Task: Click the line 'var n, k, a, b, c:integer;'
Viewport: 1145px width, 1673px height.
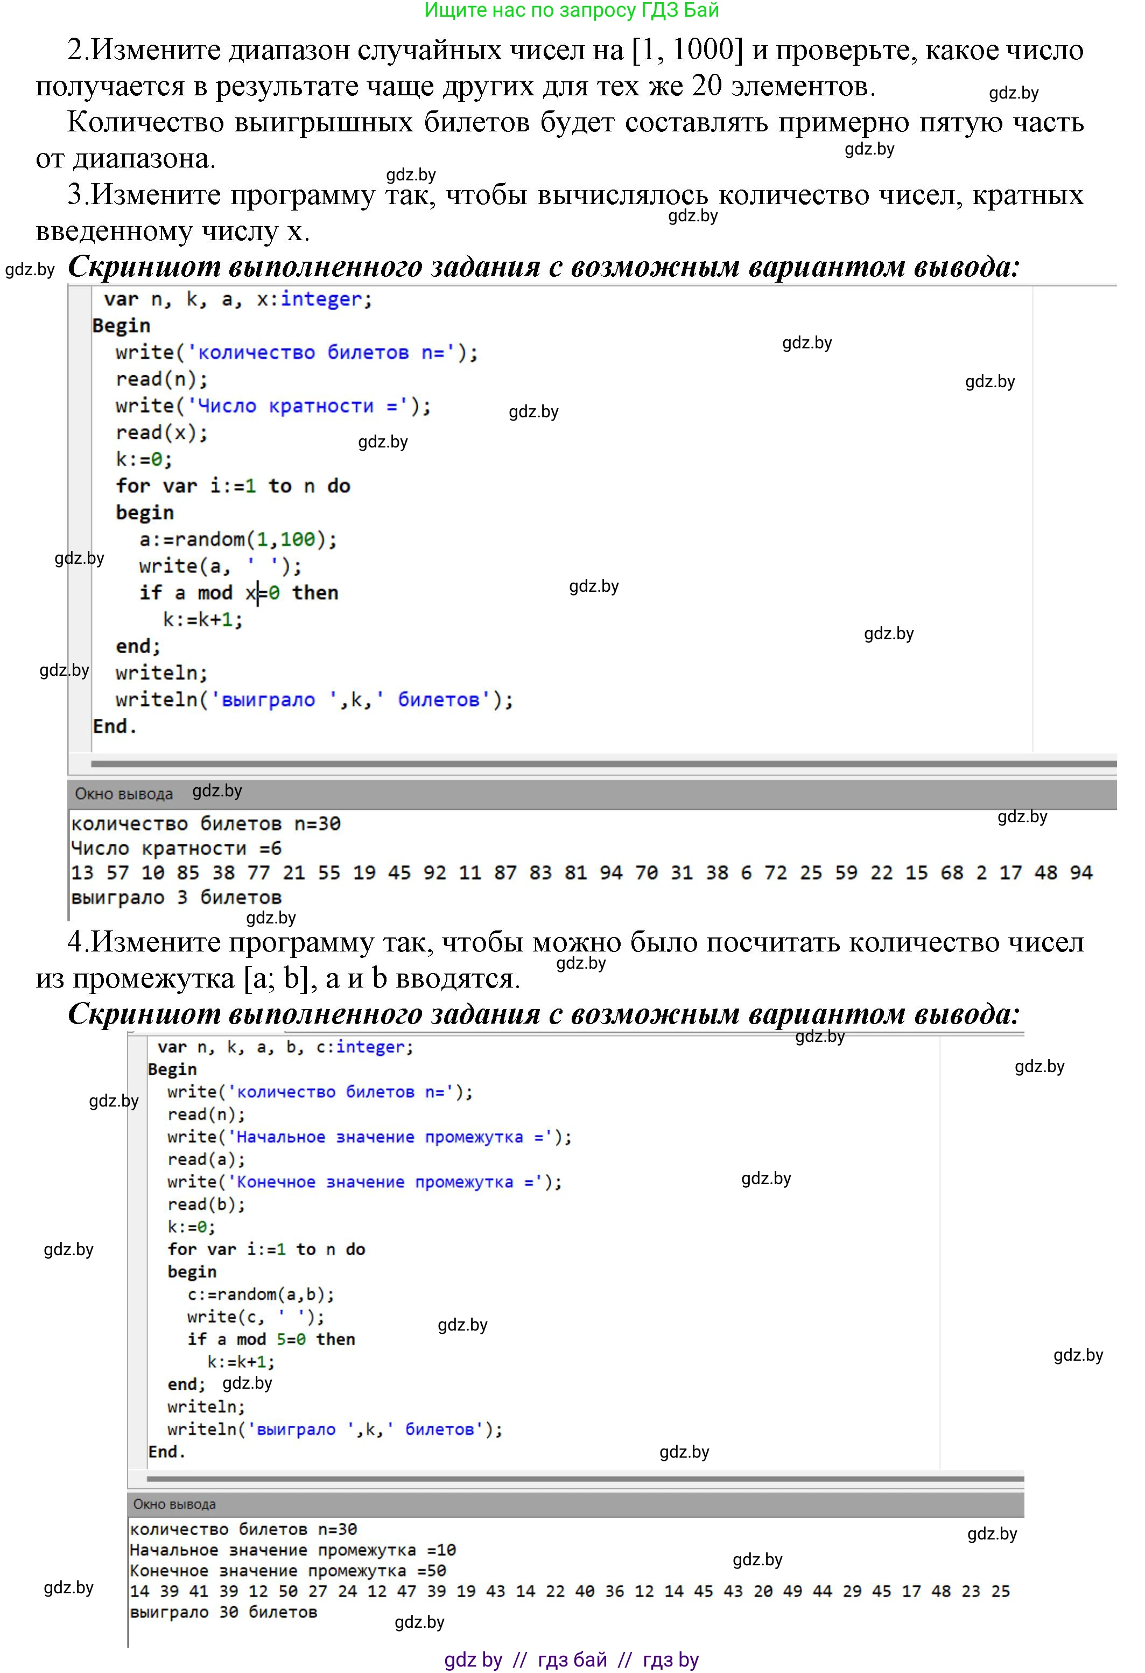Action: [285, 1047]
